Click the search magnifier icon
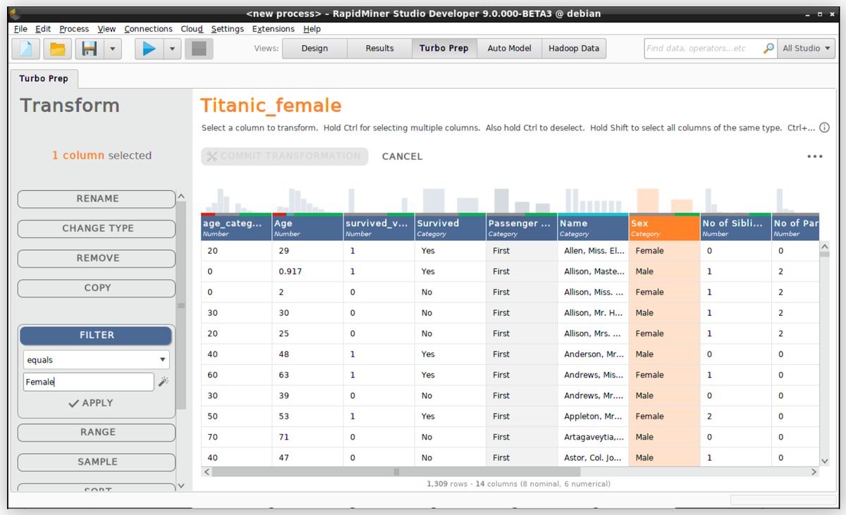 point(768,49)
